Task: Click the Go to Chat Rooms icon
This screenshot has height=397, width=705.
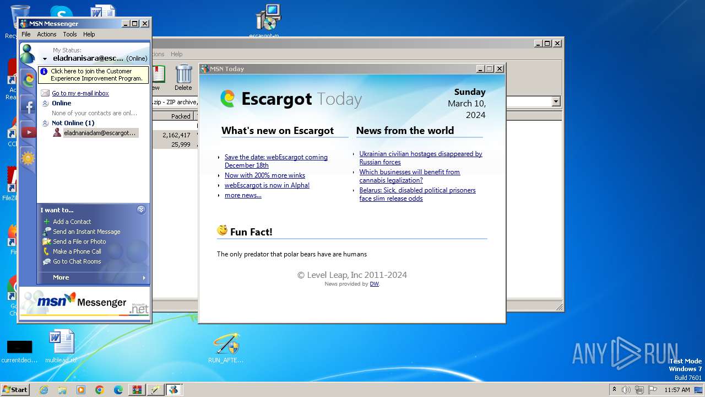Action: pos(47,261)
